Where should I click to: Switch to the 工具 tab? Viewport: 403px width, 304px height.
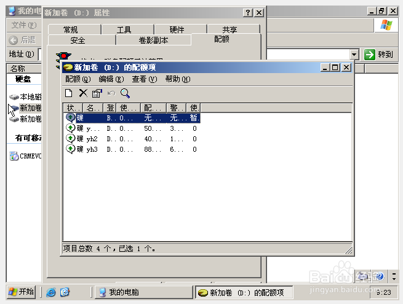coord(128,29)
